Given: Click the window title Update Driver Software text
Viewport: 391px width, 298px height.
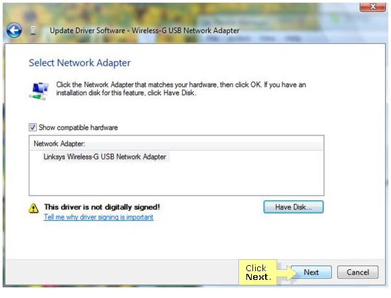Looking at the screenshot, I should tap(87, 31).
